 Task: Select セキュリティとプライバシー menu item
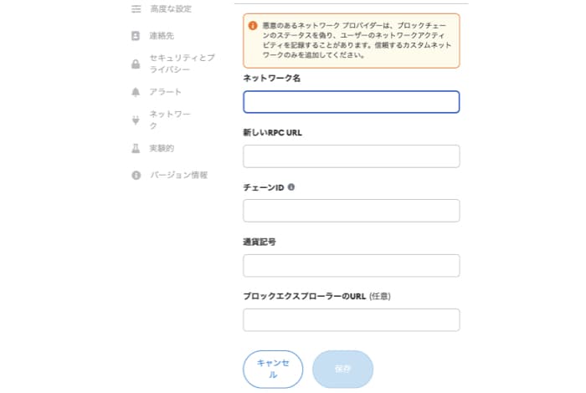pyautogui.click(x=181, y=64)
